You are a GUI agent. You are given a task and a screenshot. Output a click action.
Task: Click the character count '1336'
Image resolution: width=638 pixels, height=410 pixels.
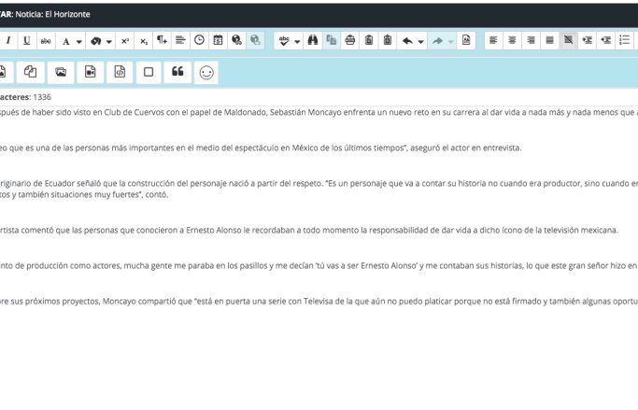(42, 97)
